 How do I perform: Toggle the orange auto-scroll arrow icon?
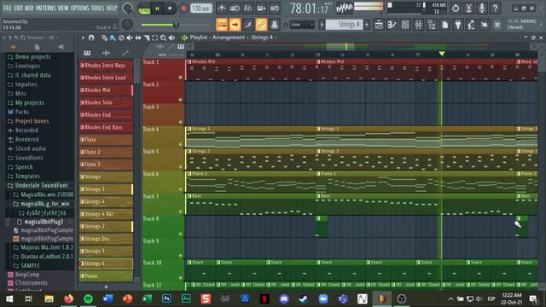(235, 25)
